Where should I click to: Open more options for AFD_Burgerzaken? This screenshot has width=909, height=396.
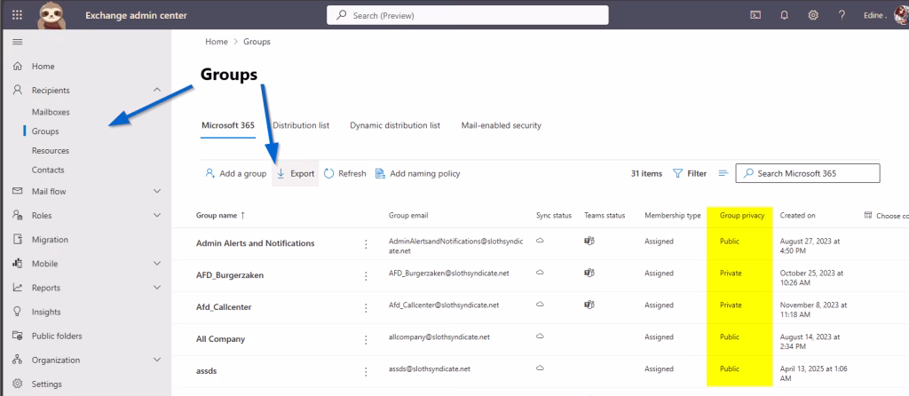[x=366, y=276]
